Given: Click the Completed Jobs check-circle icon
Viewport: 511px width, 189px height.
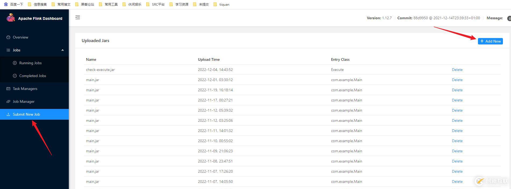Looking at the screenshot, I should click(x=15, y=76).
